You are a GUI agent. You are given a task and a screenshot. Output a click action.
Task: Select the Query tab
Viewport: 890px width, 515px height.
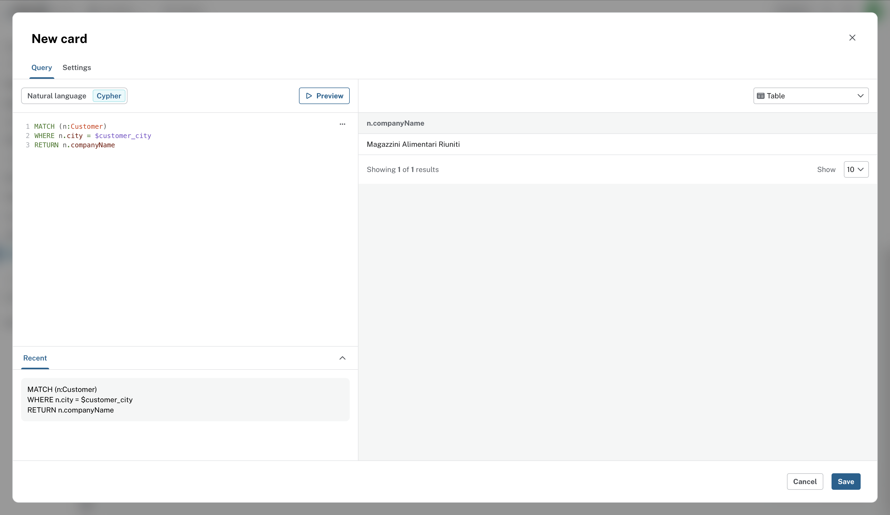click(x=42, y=67)
